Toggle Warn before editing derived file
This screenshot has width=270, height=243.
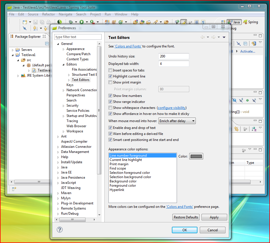tap(110, 134)
